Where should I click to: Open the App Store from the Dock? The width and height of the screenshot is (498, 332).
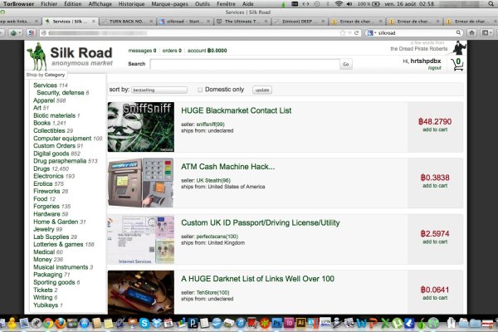point(85,324)
